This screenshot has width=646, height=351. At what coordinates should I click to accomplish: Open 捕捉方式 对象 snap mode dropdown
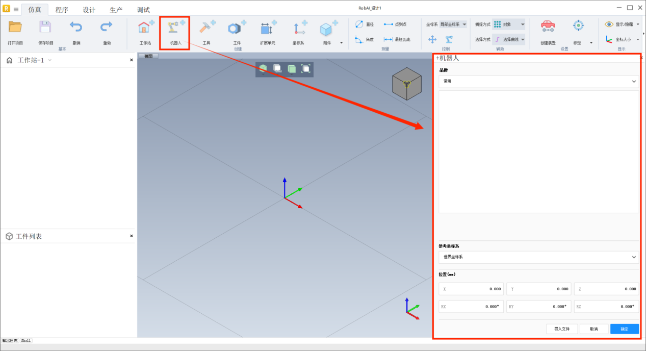point(508,24)
